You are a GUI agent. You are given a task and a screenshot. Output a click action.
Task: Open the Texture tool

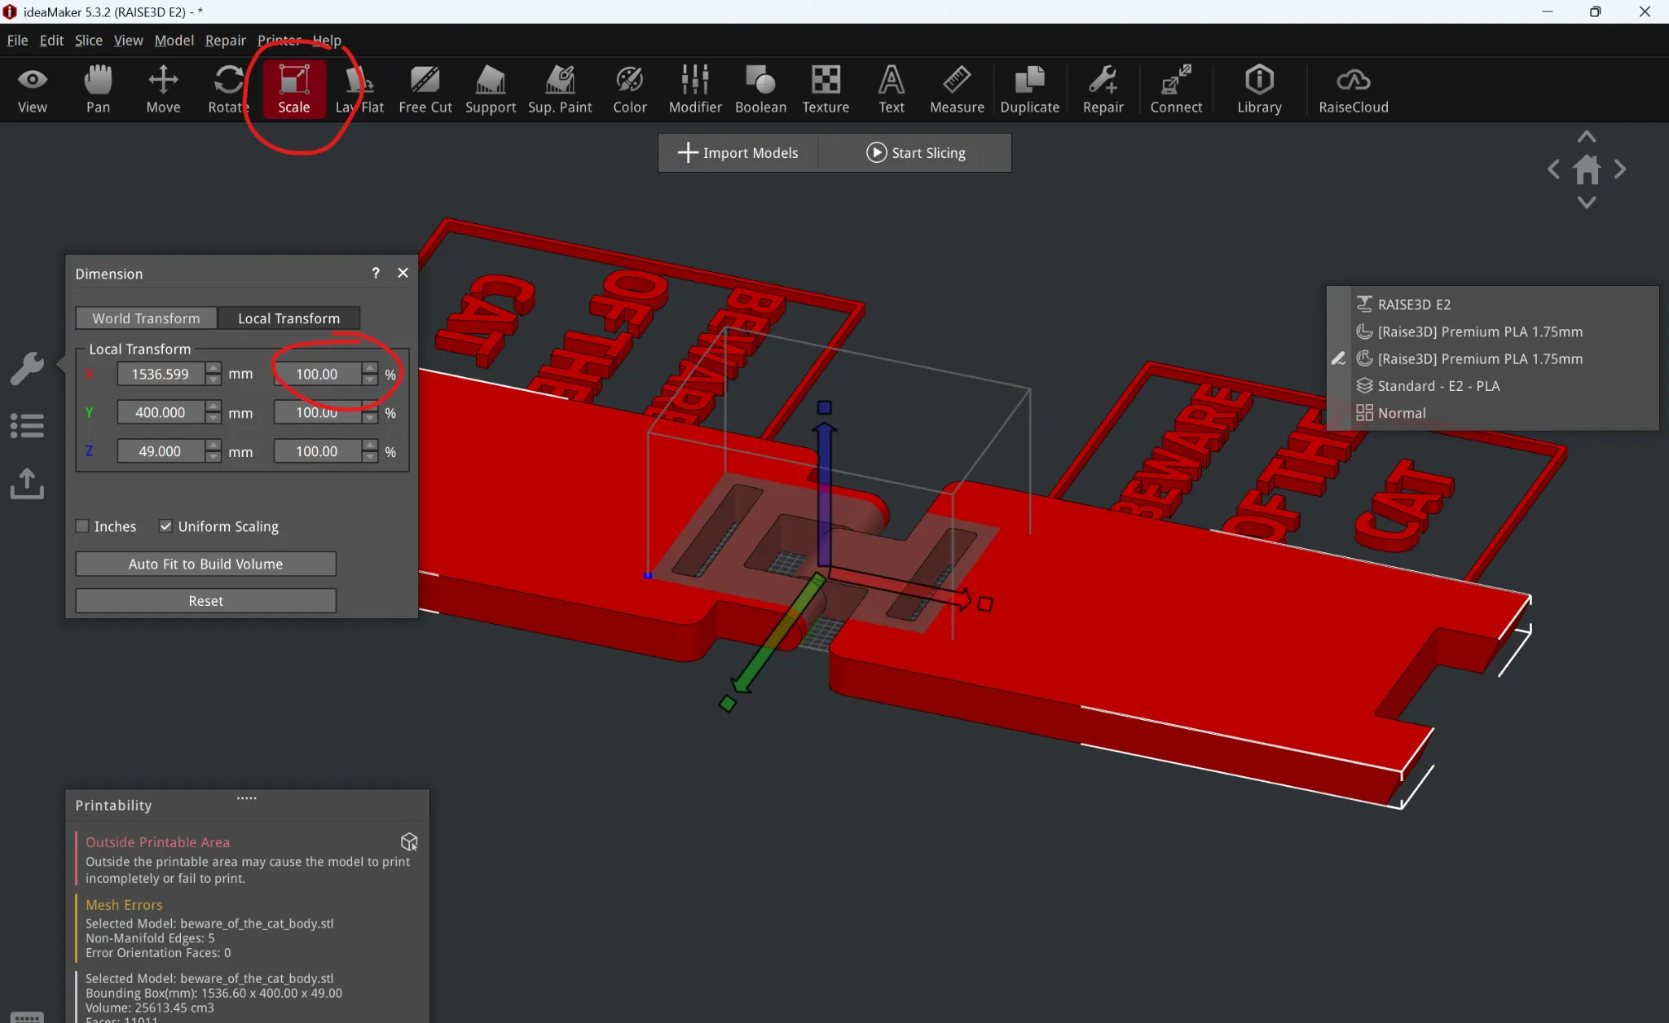coord(826,90)
